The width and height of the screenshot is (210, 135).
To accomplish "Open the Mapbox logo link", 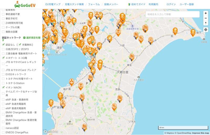I will (x=51, y=132).
